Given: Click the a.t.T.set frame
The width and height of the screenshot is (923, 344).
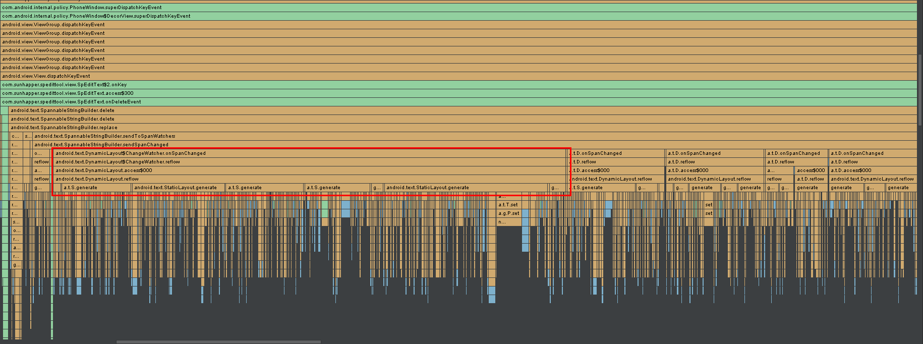Looking at the screenshot, I should [508, 205].
